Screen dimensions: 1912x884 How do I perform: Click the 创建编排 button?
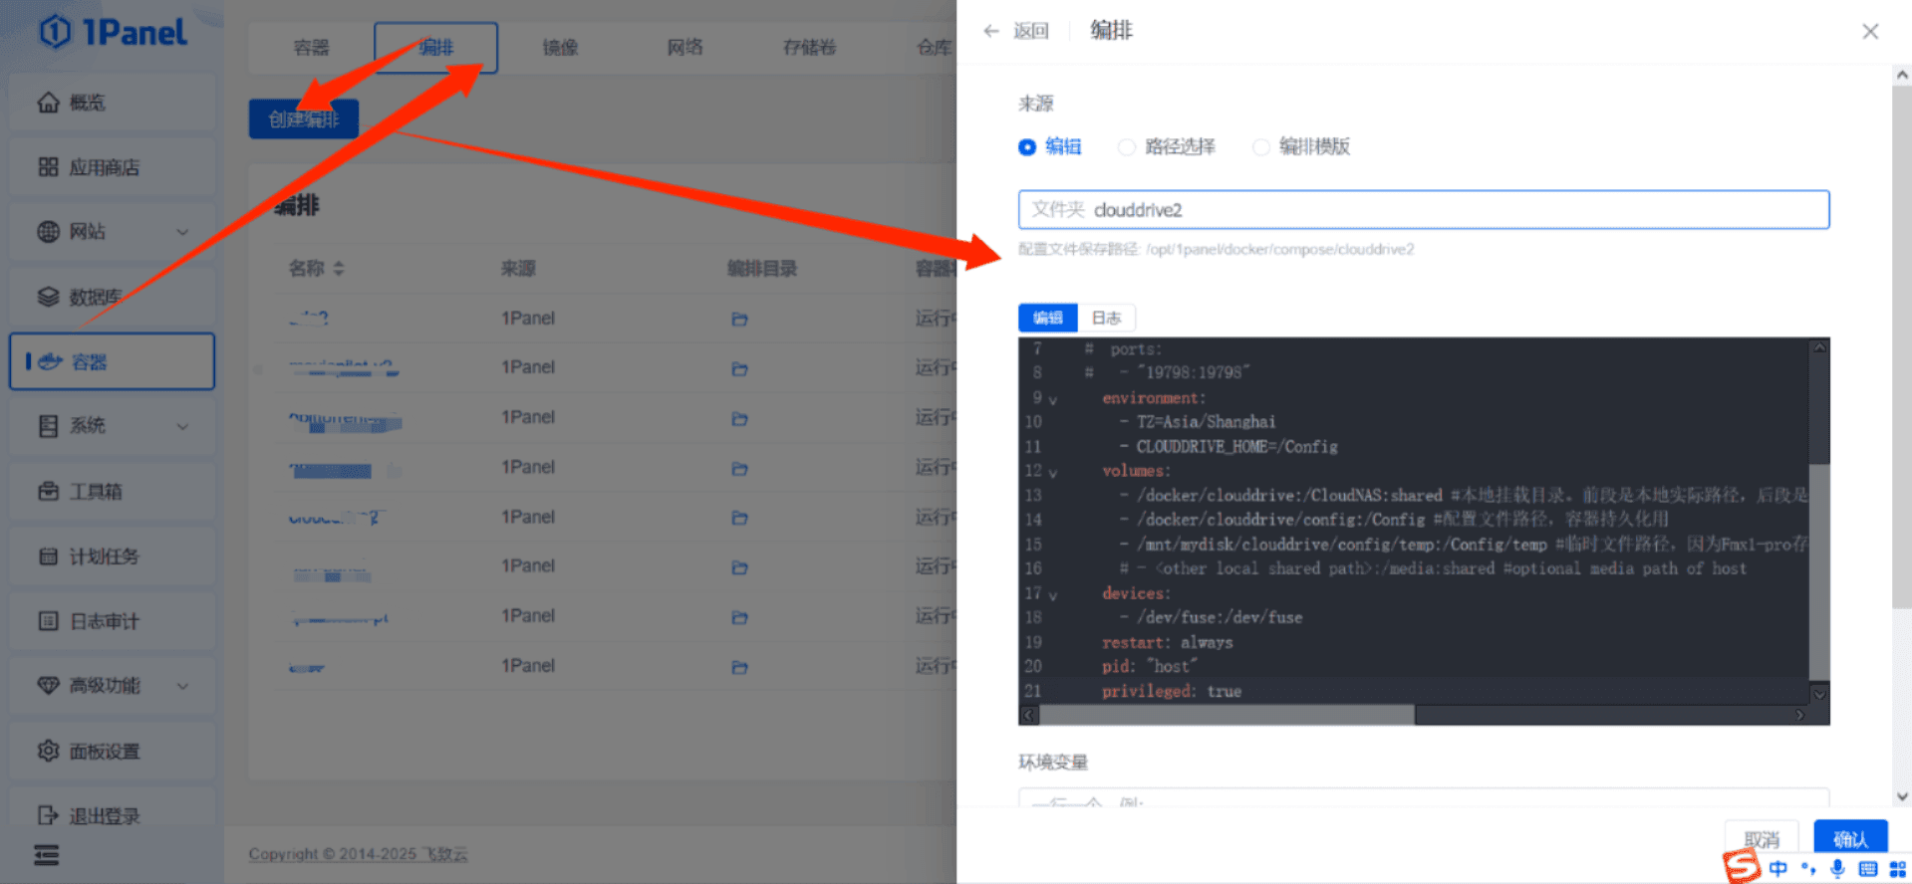pos(304,119)
